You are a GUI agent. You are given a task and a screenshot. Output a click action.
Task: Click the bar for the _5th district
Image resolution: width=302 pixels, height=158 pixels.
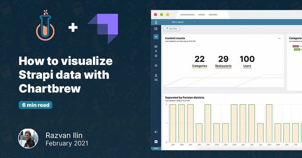coord(252,123)
